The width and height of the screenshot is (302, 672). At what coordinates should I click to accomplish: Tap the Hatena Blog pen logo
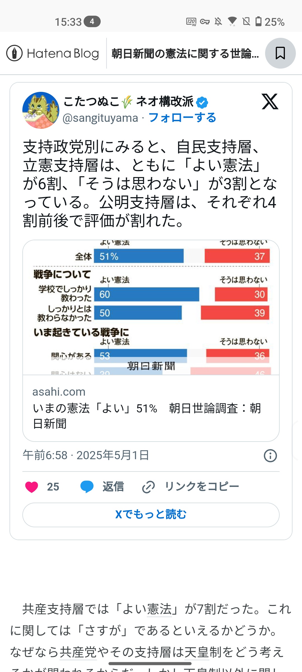[14, 53]
